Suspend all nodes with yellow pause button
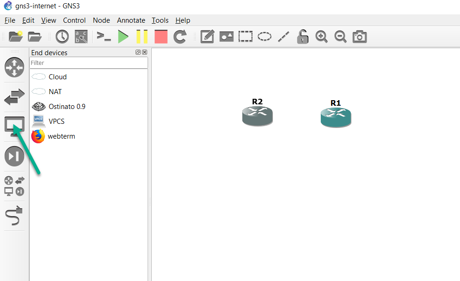Image resolution: width=460 pixels, height=281 pixels. [142, 37]
